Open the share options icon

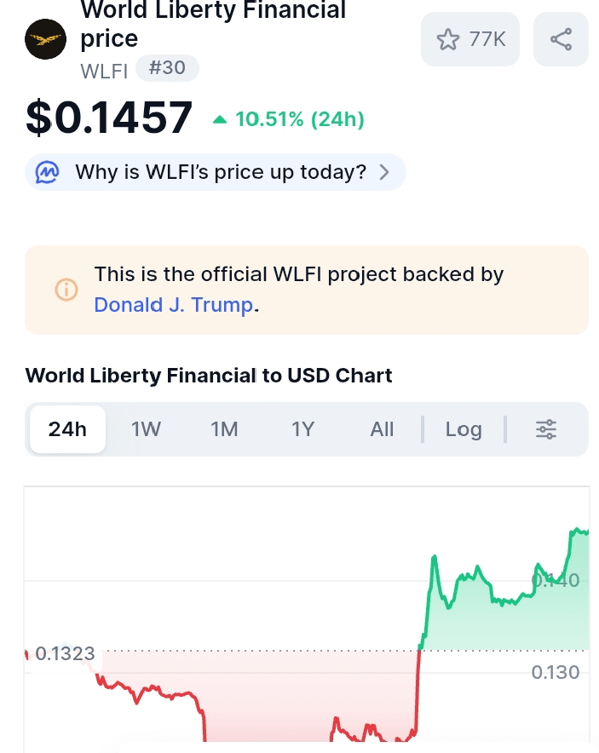[561, 39]
